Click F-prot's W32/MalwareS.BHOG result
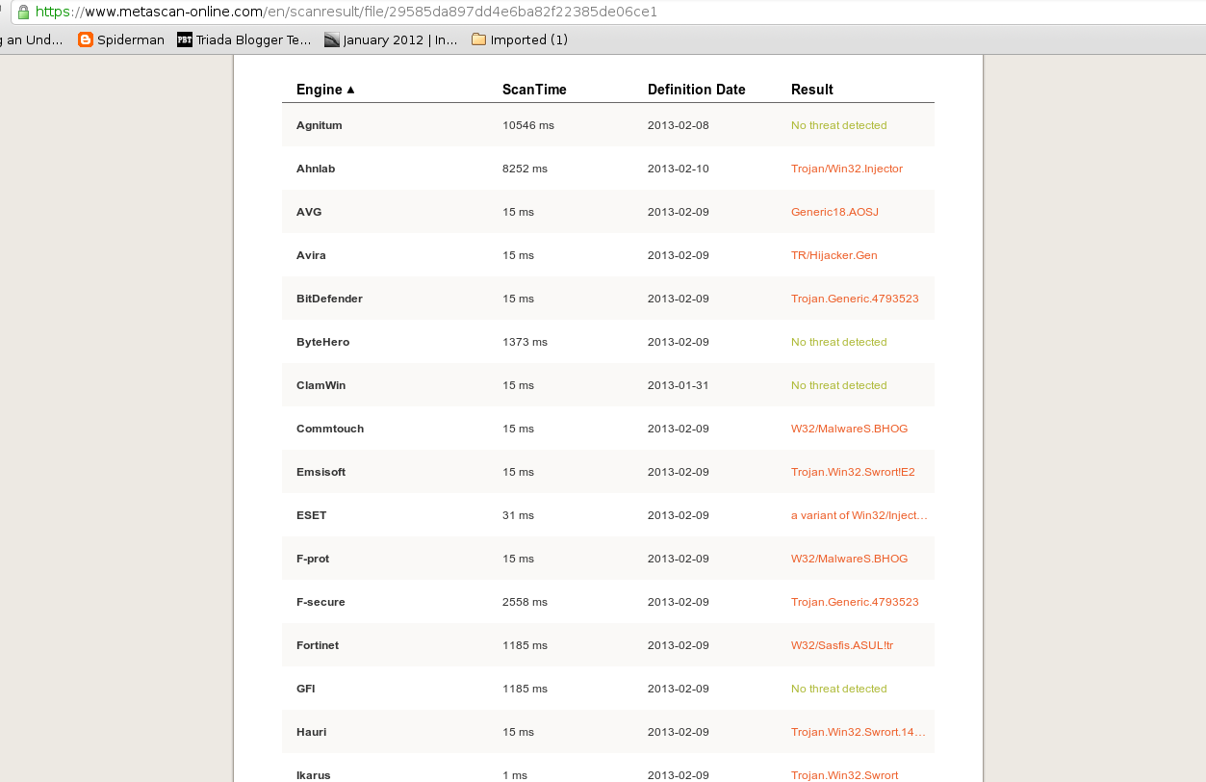1206x782 pixels. click(849, 559)
